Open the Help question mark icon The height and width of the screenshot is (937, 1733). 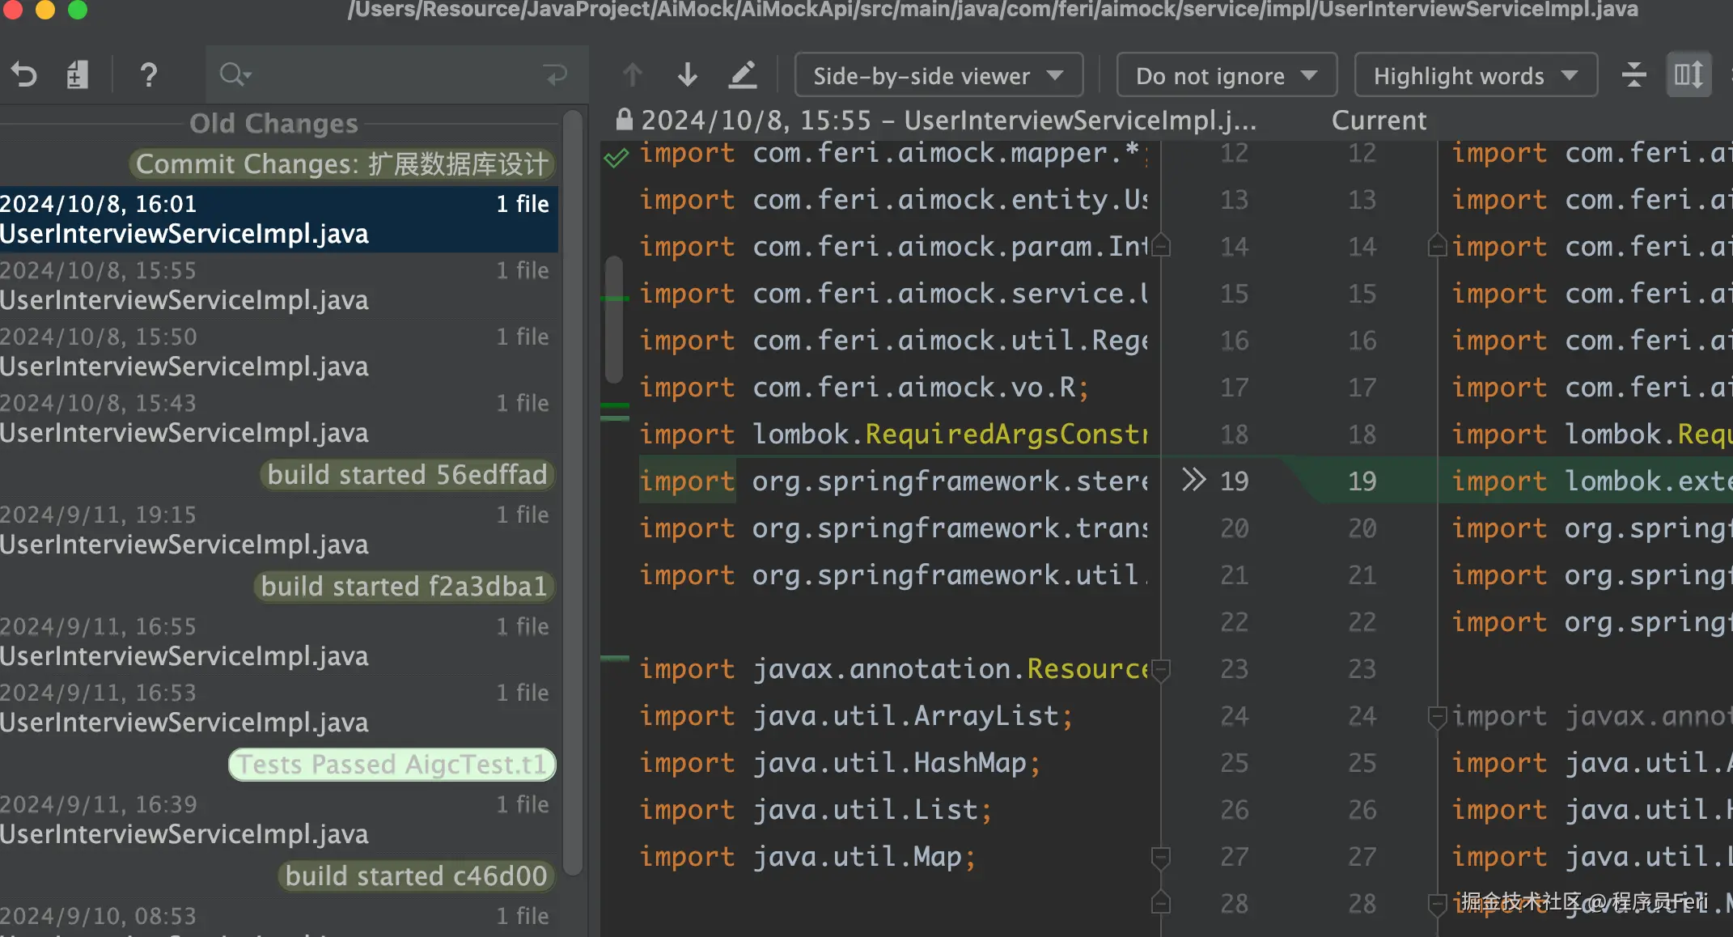[148, 75]
